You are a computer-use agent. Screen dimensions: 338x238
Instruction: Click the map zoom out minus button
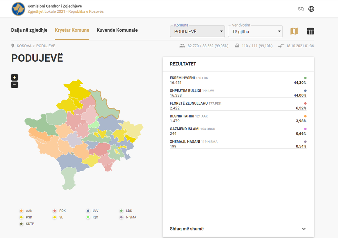(x=14, y=85)
